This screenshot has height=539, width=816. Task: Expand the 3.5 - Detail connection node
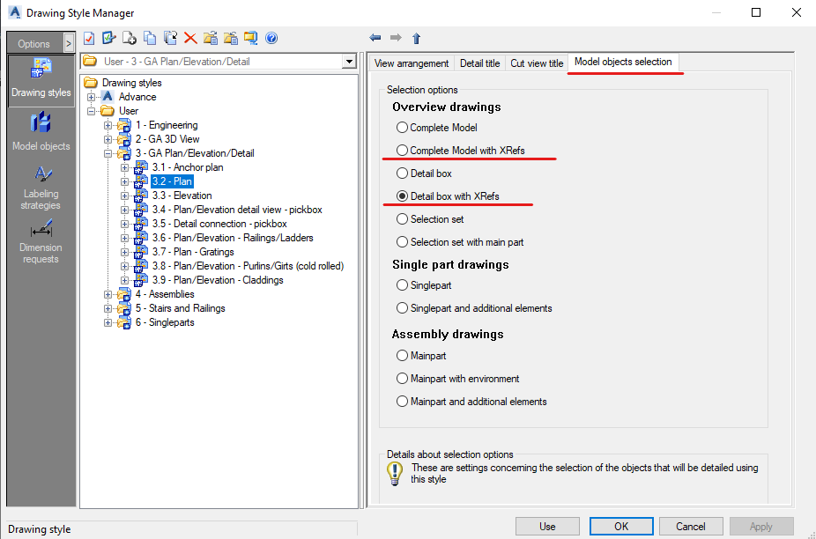tap(124, 224)
